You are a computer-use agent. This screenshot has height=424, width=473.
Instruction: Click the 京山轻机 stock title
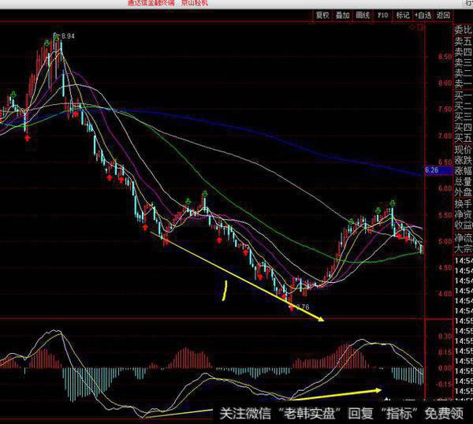coord(195,3)
